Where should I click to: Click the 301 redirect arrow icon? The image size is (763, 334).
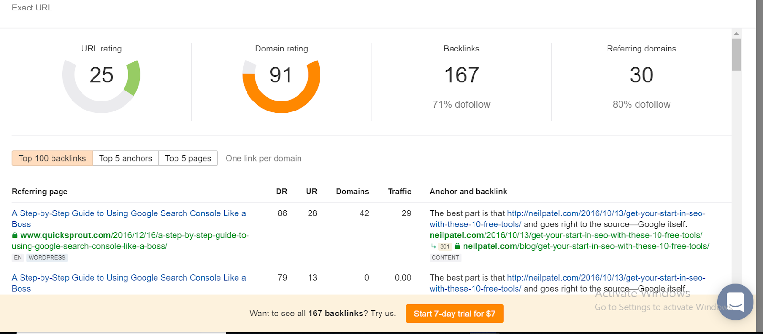point(433,246)
